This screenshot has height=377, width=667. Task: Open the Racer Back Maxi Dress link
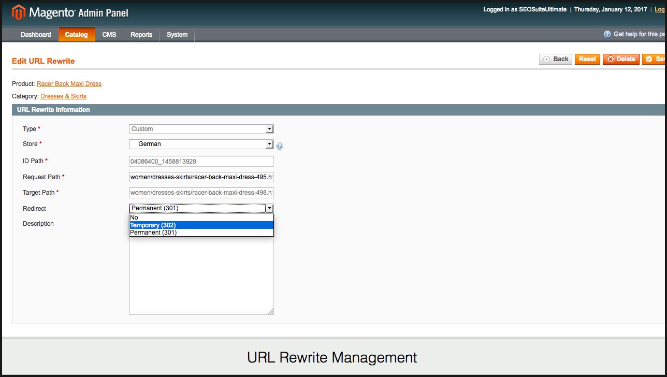(69, 84)
